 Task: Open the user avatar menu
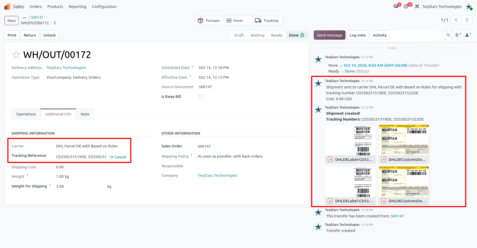point(469,7)
